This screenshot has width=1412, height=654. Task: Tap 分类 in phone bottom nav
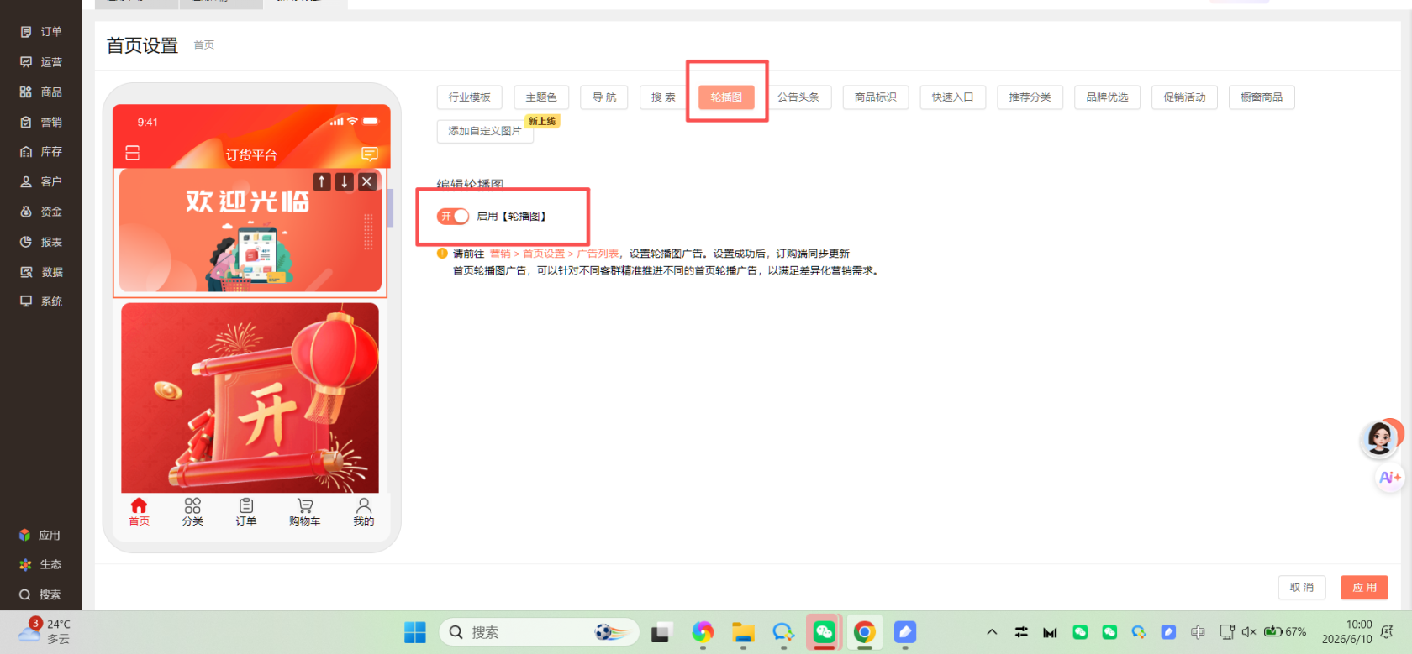click(x=192, y=511)
